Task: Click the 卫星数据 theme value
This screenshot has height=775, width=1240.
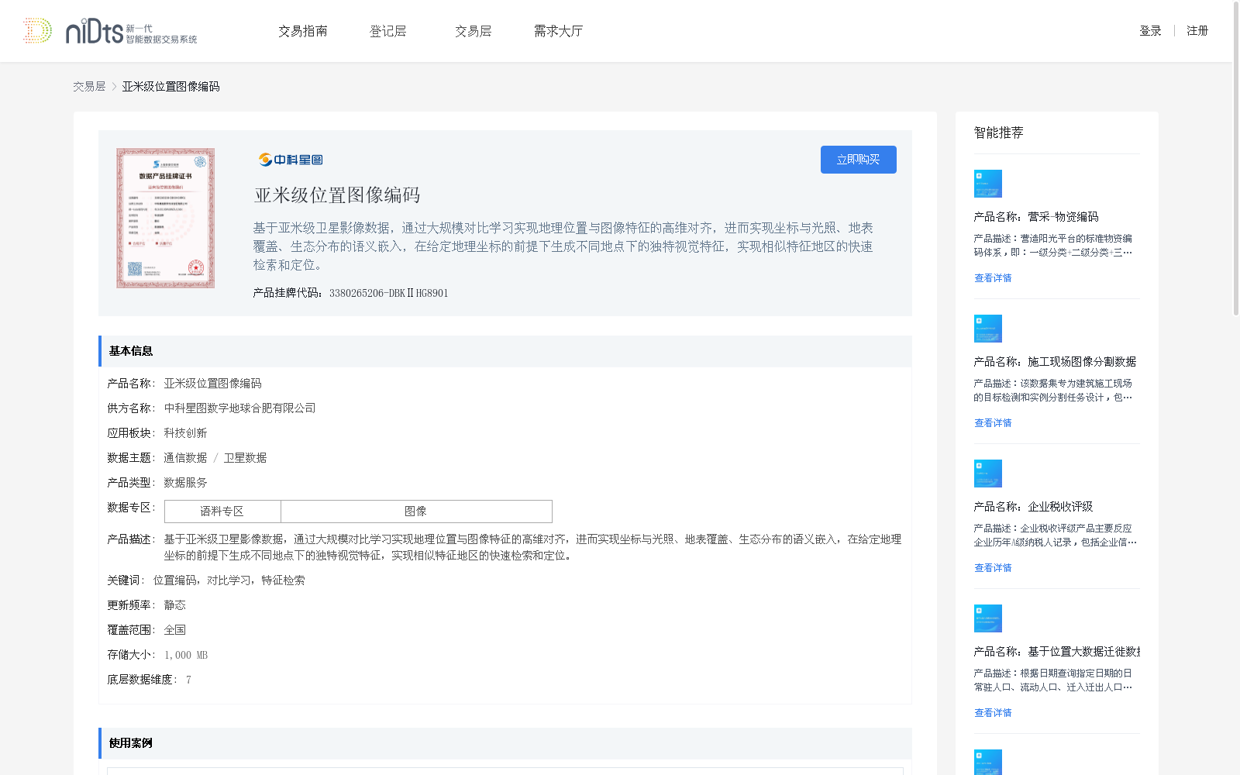Action: pos(245,458)
